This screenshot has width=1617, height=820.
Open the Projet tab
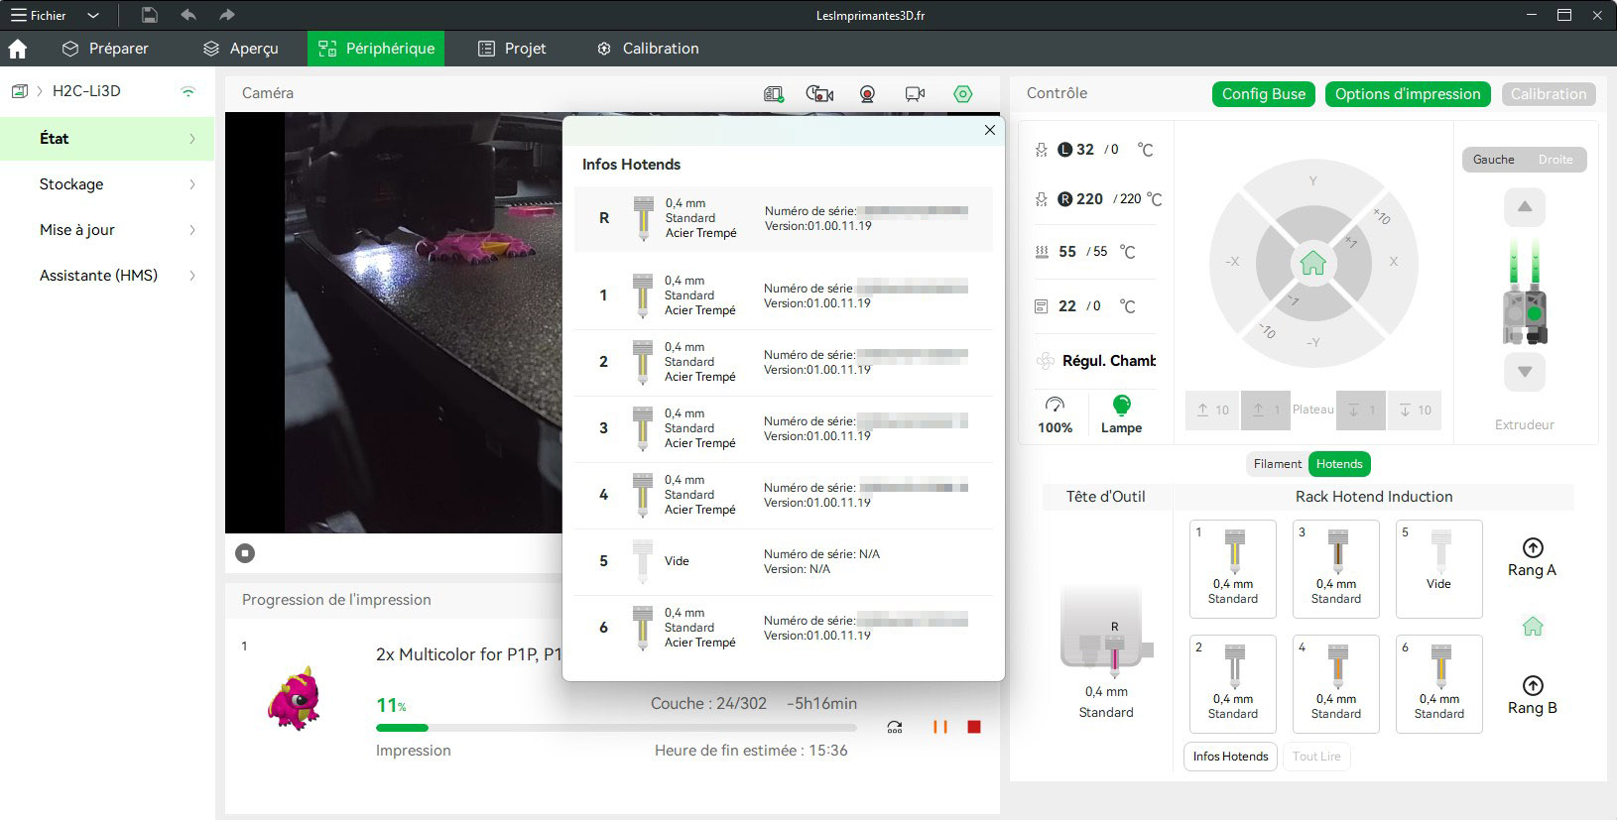[x=512, y=49]
